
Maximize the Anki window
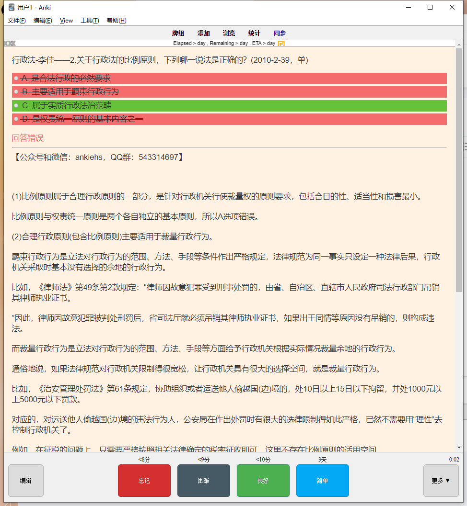[430, 7]
